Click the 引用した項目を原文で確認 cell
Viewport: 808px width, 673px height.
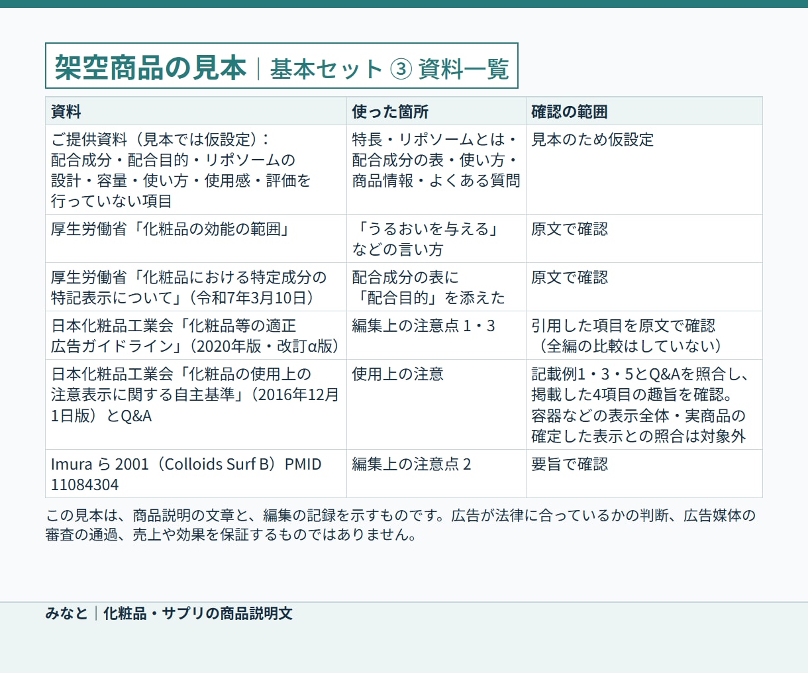tap(644, 335)
